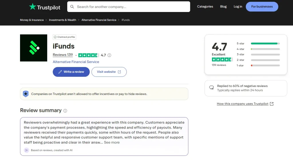The image size is (293, 160).
Task: Expand summary with See more
Action: pyautogui.click(x=112, y=143)
